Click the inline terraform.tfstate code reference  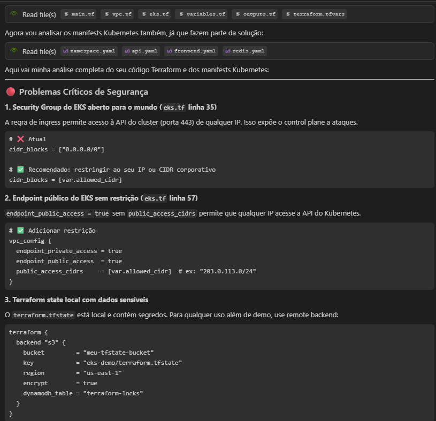(x=44, y=315)
